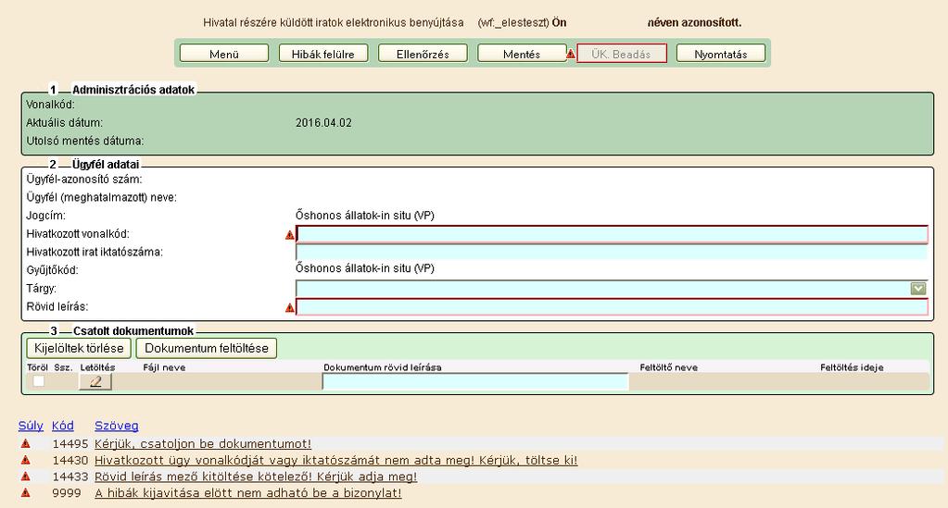The image size is (948, 508).
Task: Focus Dokumentum rövid leírása input field
Action: pos(475,382)
